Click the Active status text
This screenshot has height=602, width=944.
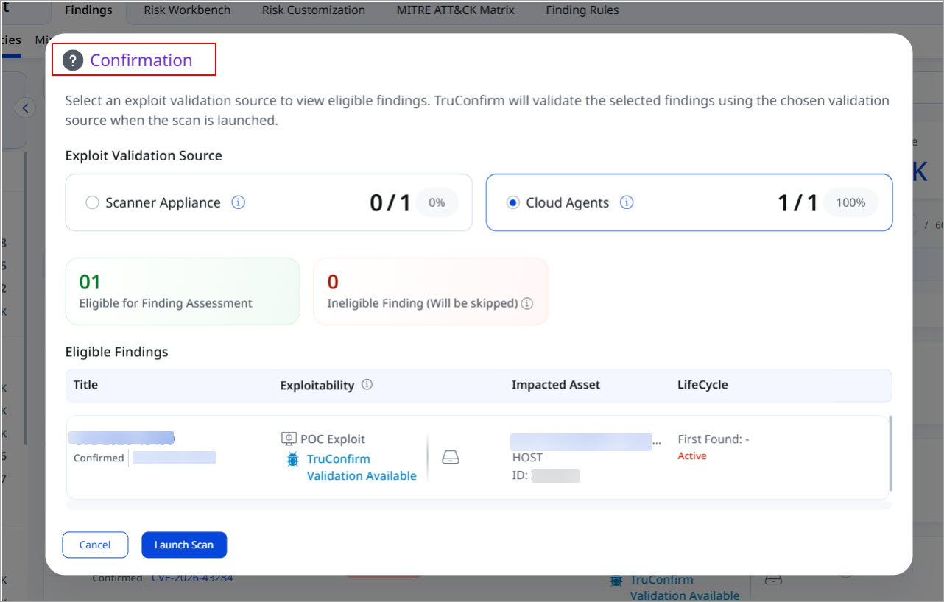(692, 456)
